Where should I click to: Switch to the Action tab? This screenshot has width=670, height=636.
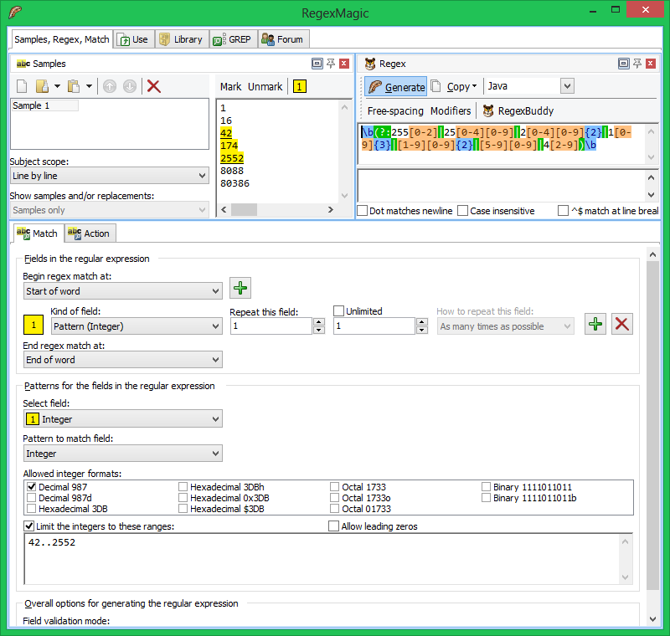click(x=90, y=233)
